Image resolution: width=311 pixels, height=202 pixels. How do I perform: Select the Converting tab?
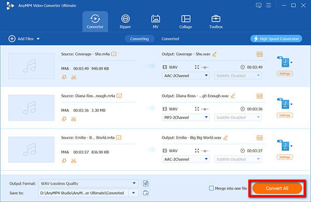(x=139, y=39)
